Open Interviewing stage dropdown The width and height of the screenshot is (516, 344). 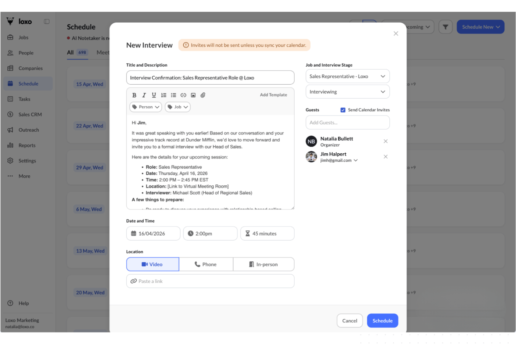coord(348,92)
